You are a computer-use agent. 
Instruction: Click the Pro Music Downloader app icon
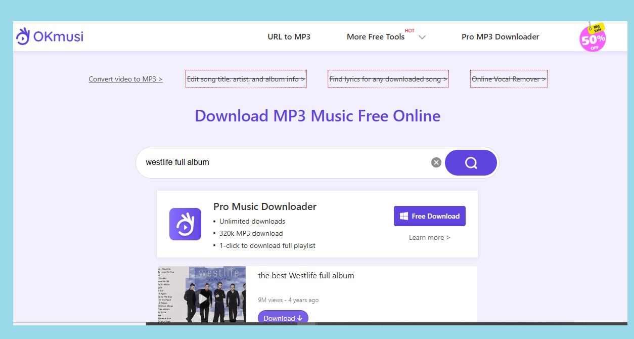(185, 224)
